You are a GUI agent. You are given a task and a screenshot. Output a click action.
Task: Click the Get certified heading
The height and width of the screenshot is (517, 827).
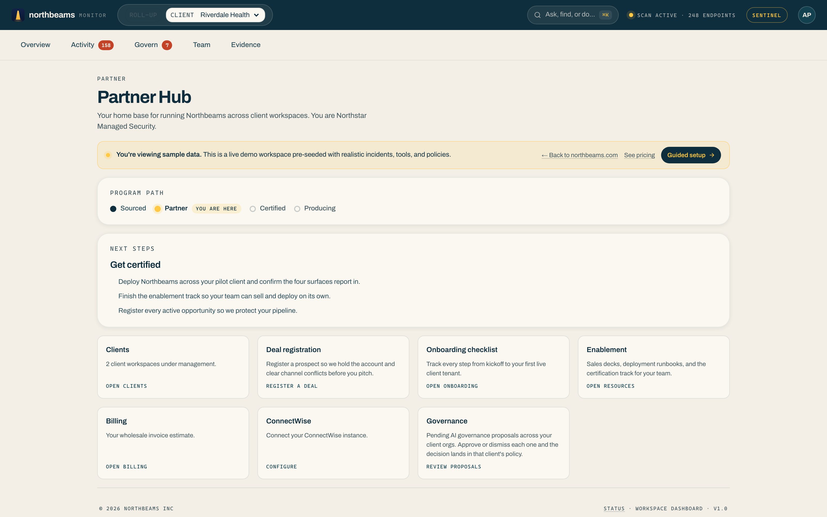135,265
